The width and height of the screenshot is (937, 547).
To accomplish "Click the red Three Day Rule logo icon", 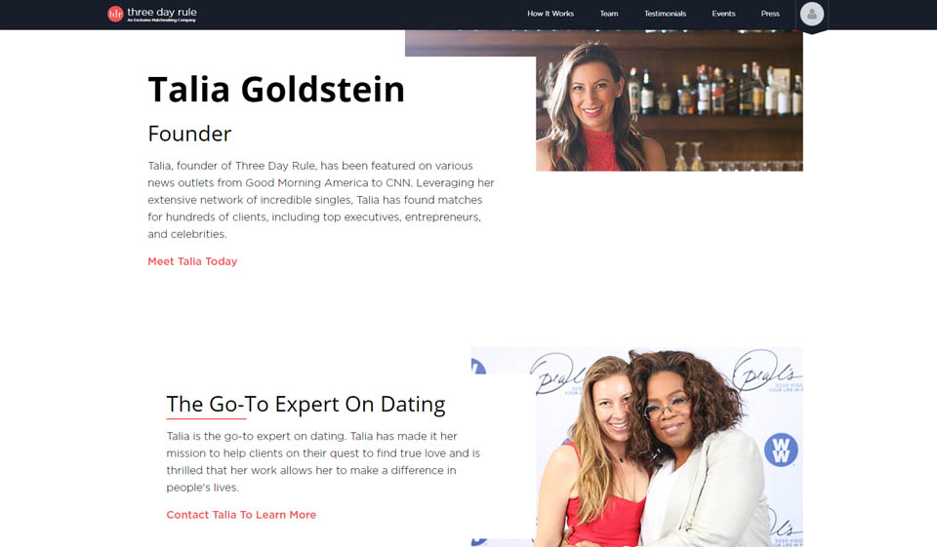I will pyautogui.click(x=115, y=14).
